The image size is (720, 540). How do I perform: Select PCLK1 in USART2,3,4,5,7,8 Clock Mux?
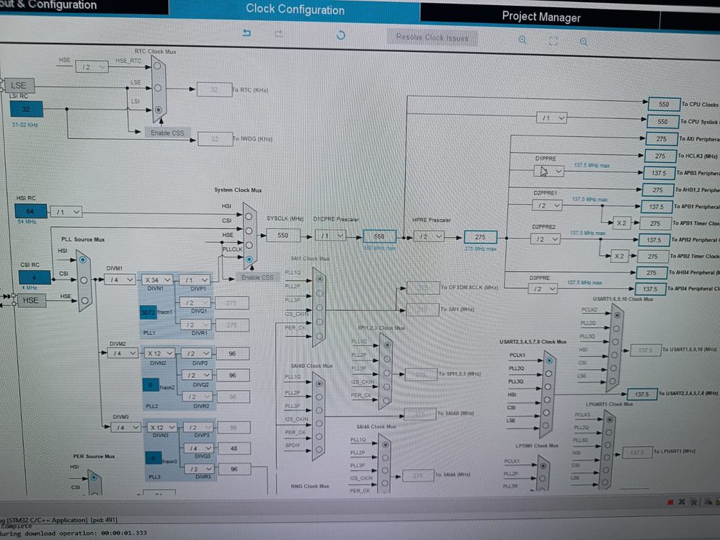point(549,360)
